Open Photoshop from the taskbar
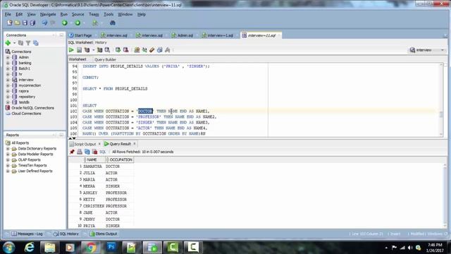451x254 pixels. point(111,247)
